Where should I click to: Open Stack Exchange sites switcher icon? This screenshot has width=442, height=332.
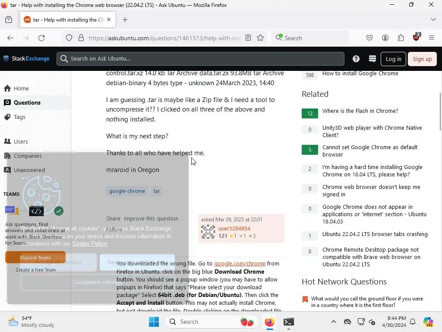point(373,59)
